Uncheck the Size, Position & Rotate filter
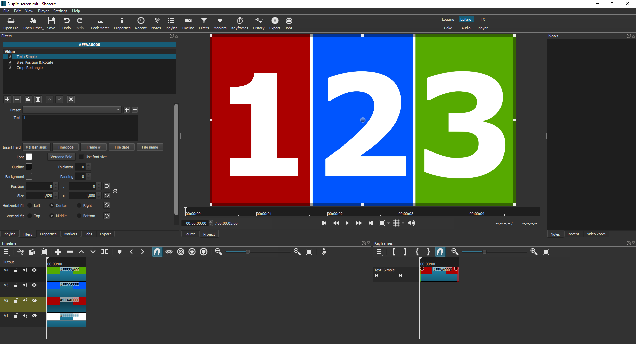The width and height of the screenshot is (636, 344). click(x=10, y=63)
